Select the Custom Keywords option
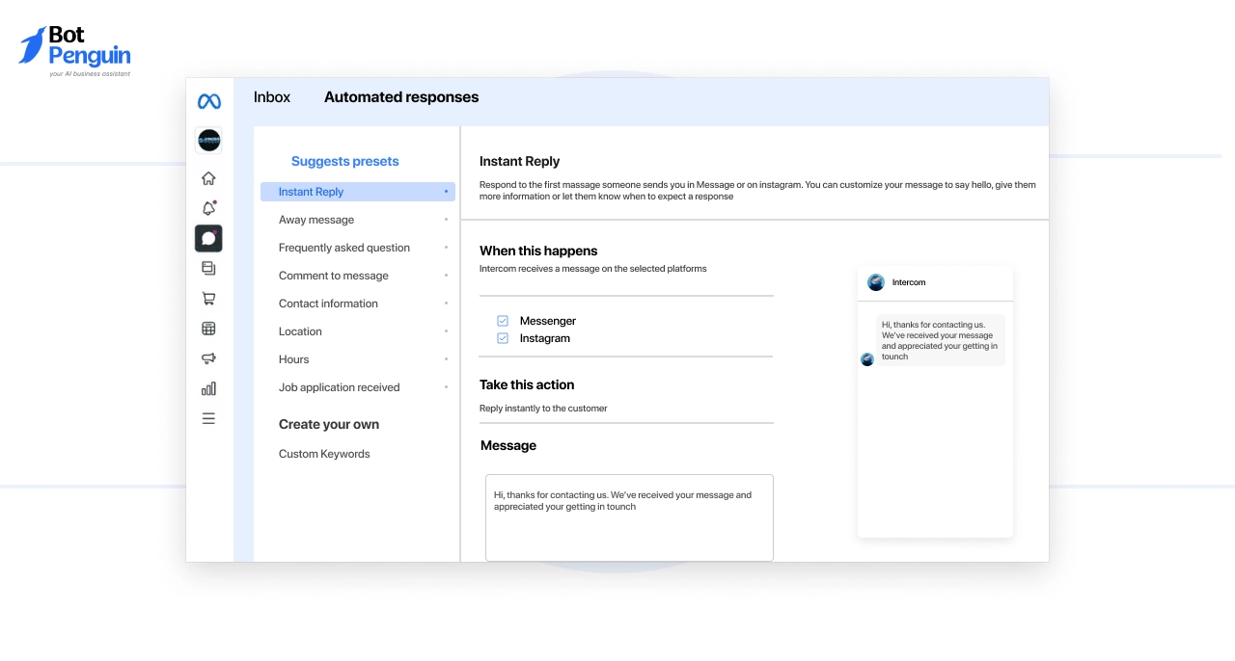 (324, 453)
